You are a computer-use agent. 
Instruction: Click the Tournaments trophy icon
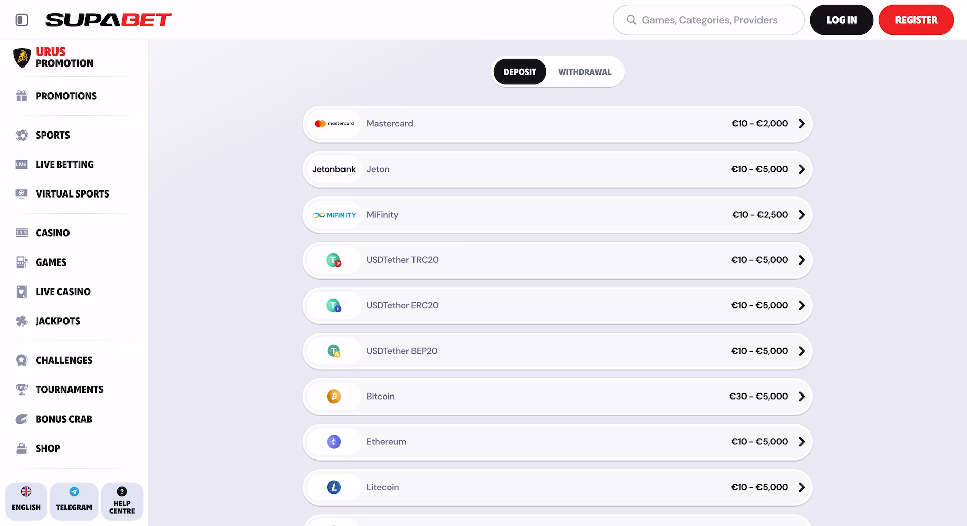(x=22, y=389)
